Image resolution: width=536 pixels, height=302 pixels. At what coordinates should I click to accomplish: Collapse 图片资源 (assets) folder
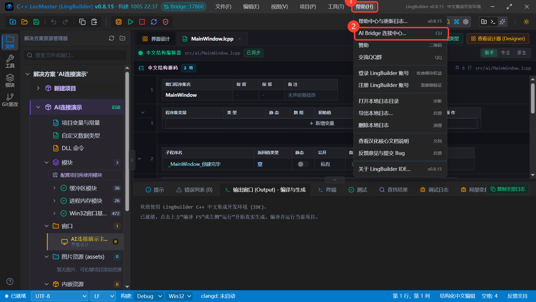pyautogui.click(x=46, y=256)
